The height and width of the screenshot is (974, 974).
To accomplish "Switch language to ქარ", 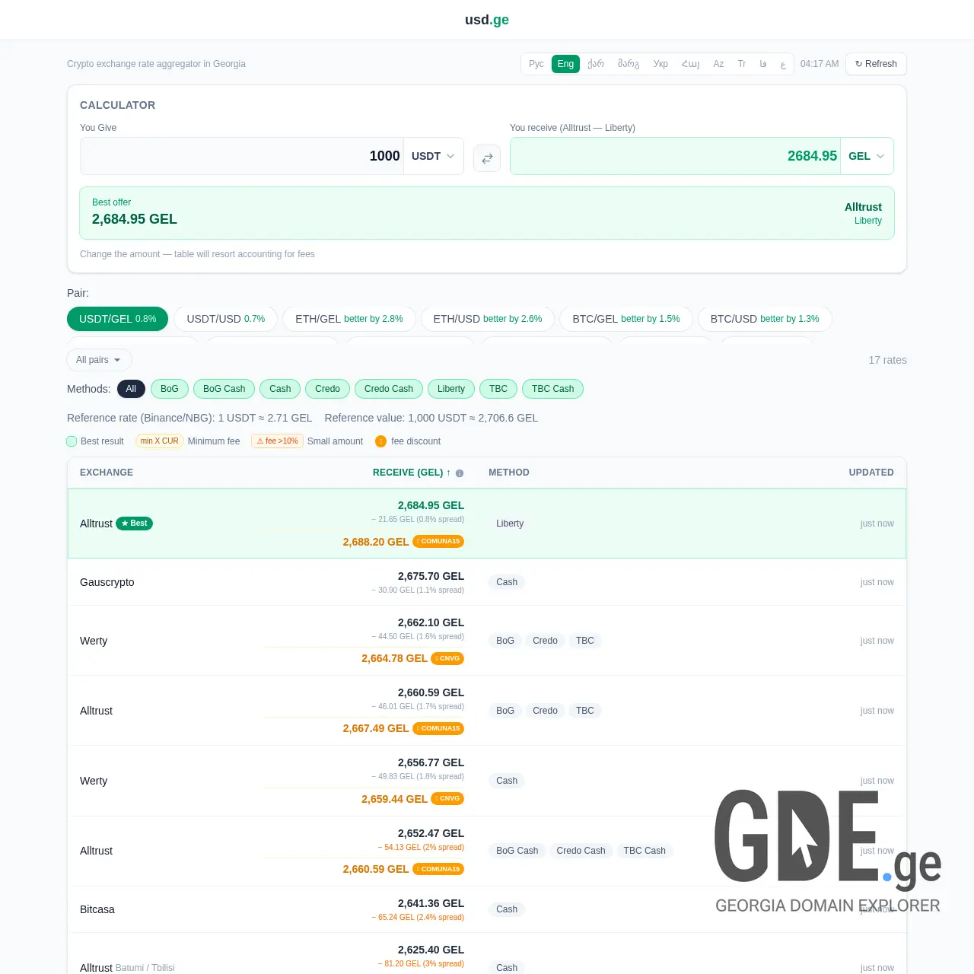I will tap(596, 64).
